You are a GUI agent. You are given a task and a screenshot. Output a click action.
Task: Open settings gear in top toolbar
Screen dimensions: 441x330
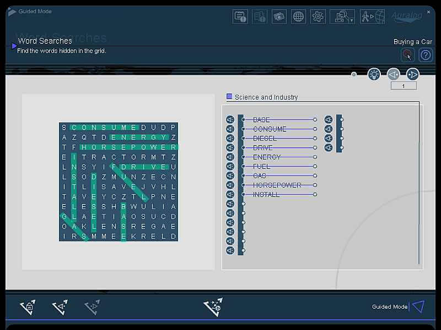318,16
